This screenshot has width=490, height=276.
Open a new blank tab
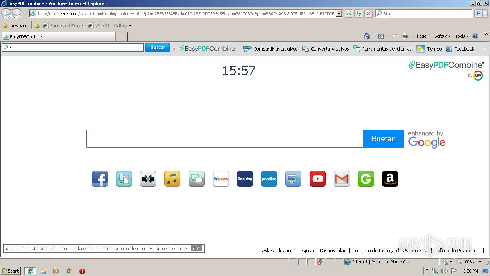pyautogui.click(x=122, y=37)
